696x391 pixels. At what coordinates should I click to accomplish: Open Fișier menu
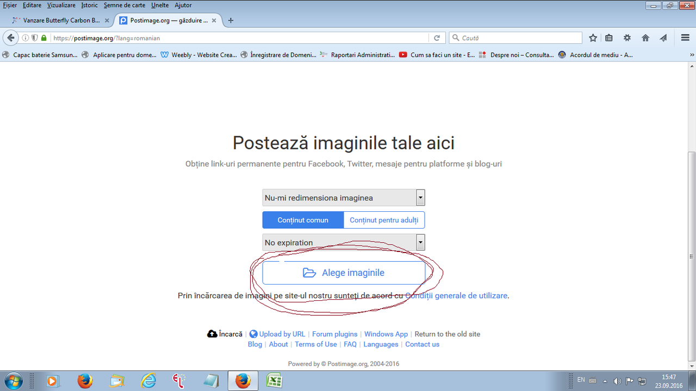(10, 5)
